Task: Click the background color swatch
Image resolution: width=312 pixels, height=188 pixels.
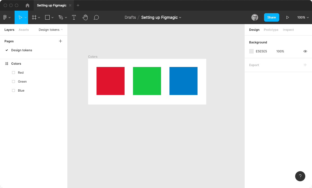Action: click(x=251, y=51)
